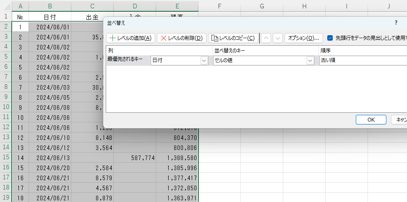Click cell with date 2024/06/20
The image size is (407, 202).
[50, 168]
